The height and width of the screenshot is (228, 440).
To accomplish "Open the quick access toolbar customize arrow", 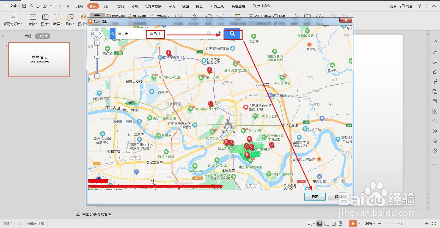I will (x=68, y=6).
